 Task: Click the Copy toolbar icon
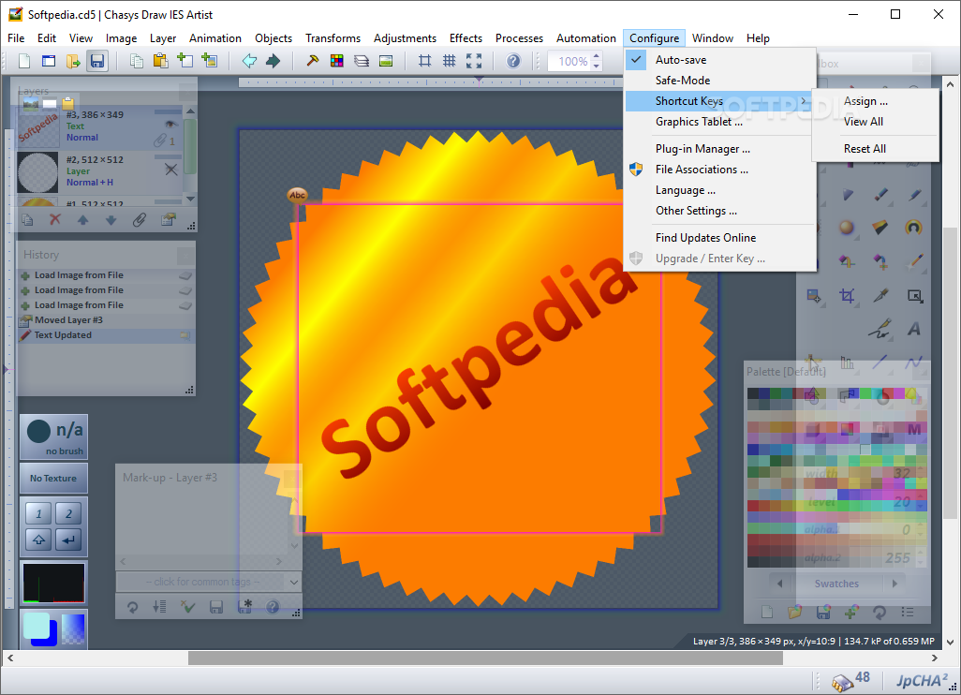[136, 61]
